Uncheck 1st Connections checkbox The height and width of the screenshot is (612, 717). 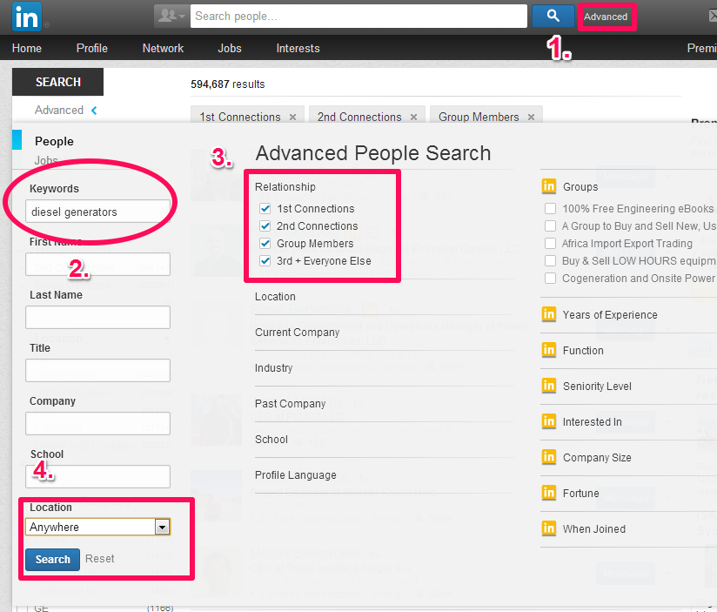[x=265, y=209]
